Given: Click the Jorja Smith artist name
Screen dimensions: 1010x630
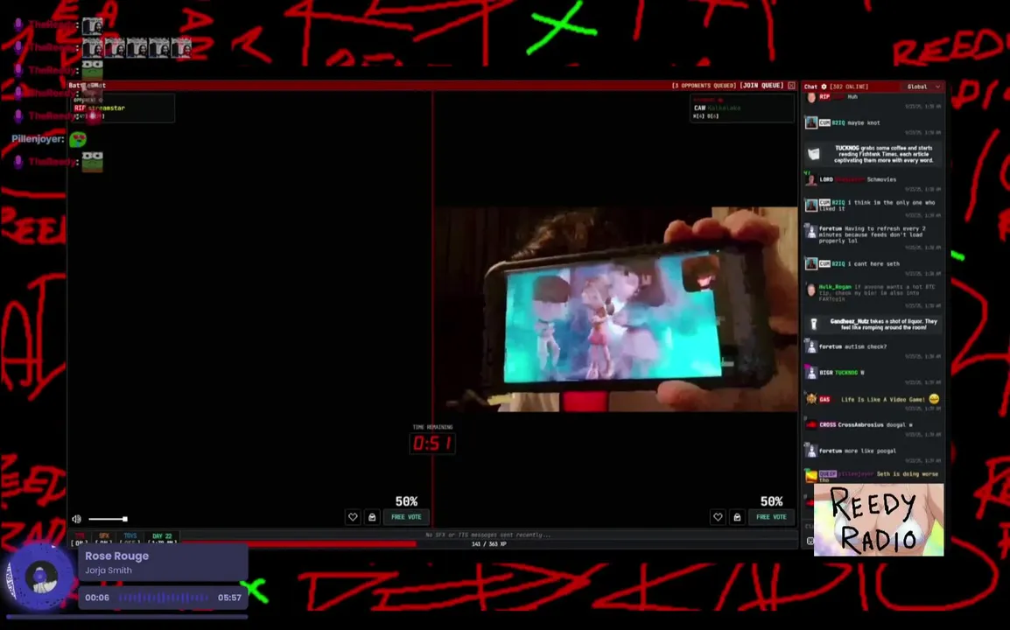Looking at the screenshot, I should click(x=109, y=570).
